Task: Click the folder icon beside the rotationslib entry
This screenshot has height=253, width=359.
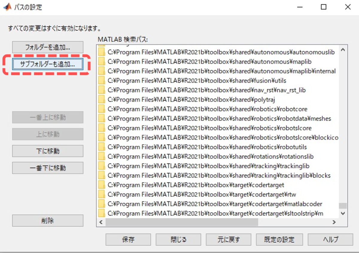Action: [x=102, y=157]
